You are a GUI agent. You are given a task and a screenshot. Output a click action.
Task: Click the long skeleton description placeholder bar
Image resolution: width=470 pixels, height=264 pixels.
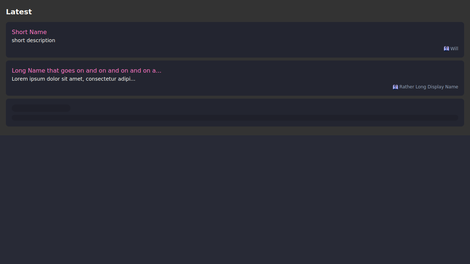click(x=235, y=118)
